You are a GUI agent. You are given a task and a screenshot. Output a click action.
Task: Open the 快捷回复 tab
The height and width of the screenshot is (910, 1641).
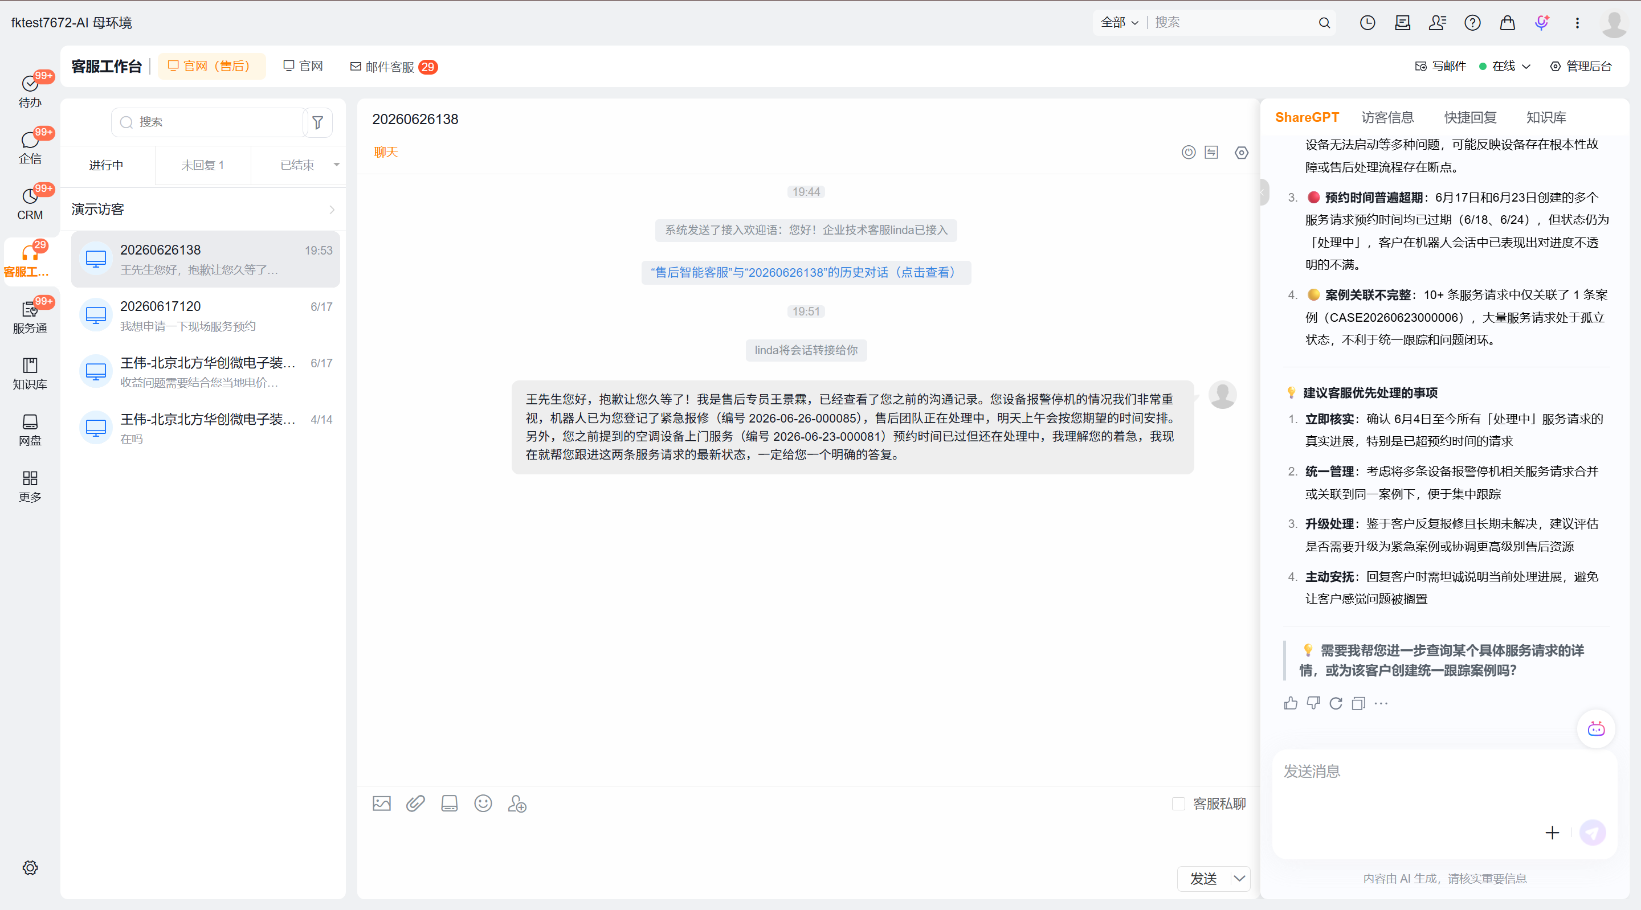coord(1470,117)
